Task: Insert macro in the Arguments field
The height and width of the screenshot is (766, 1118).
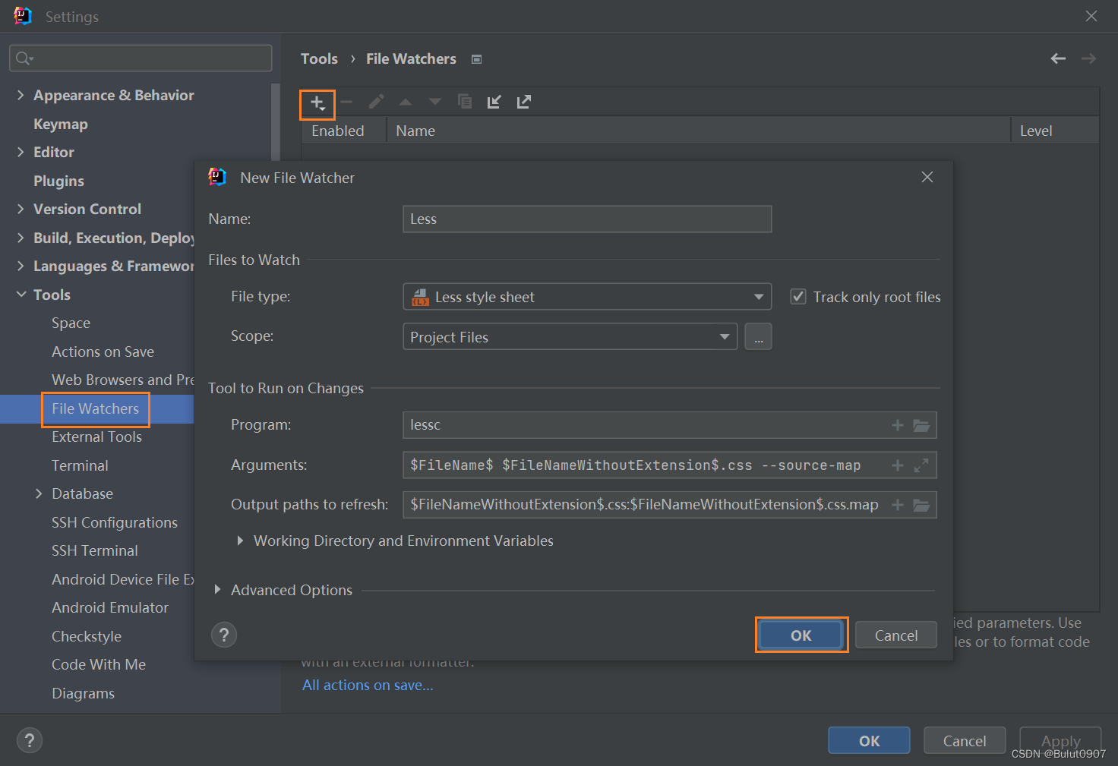Action: [x=898, y=465]
